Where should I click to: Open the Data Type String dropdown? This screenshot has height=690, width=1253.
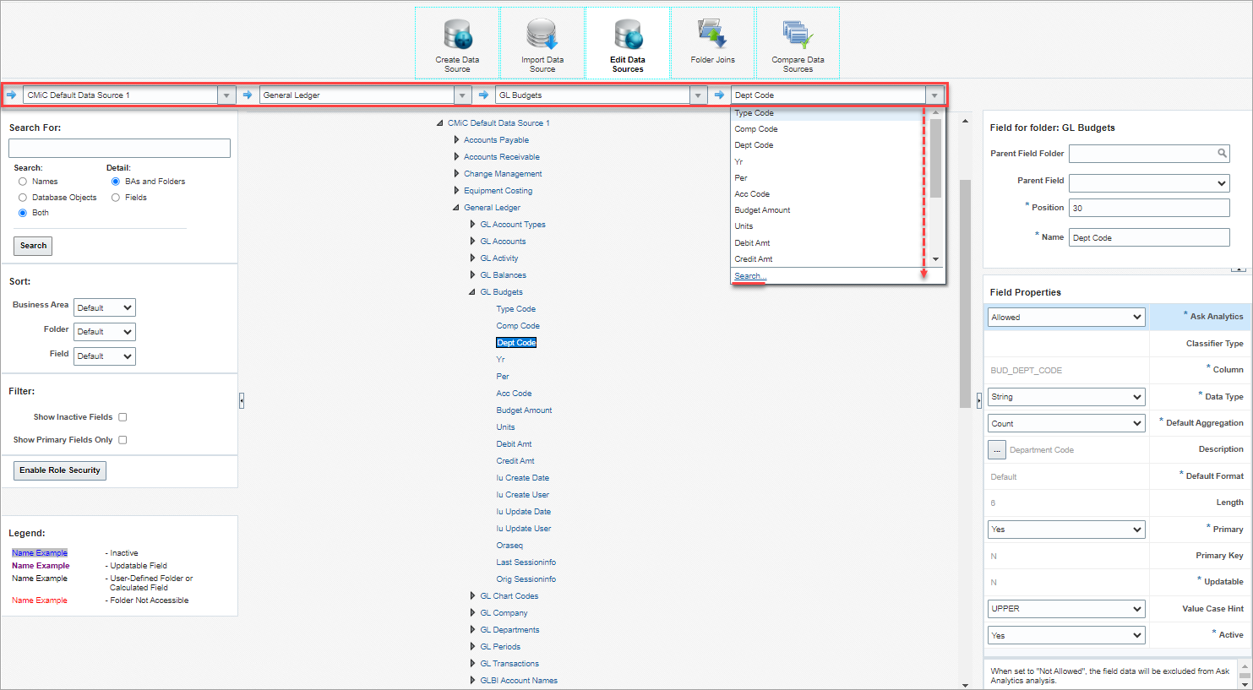(1066, 397)
